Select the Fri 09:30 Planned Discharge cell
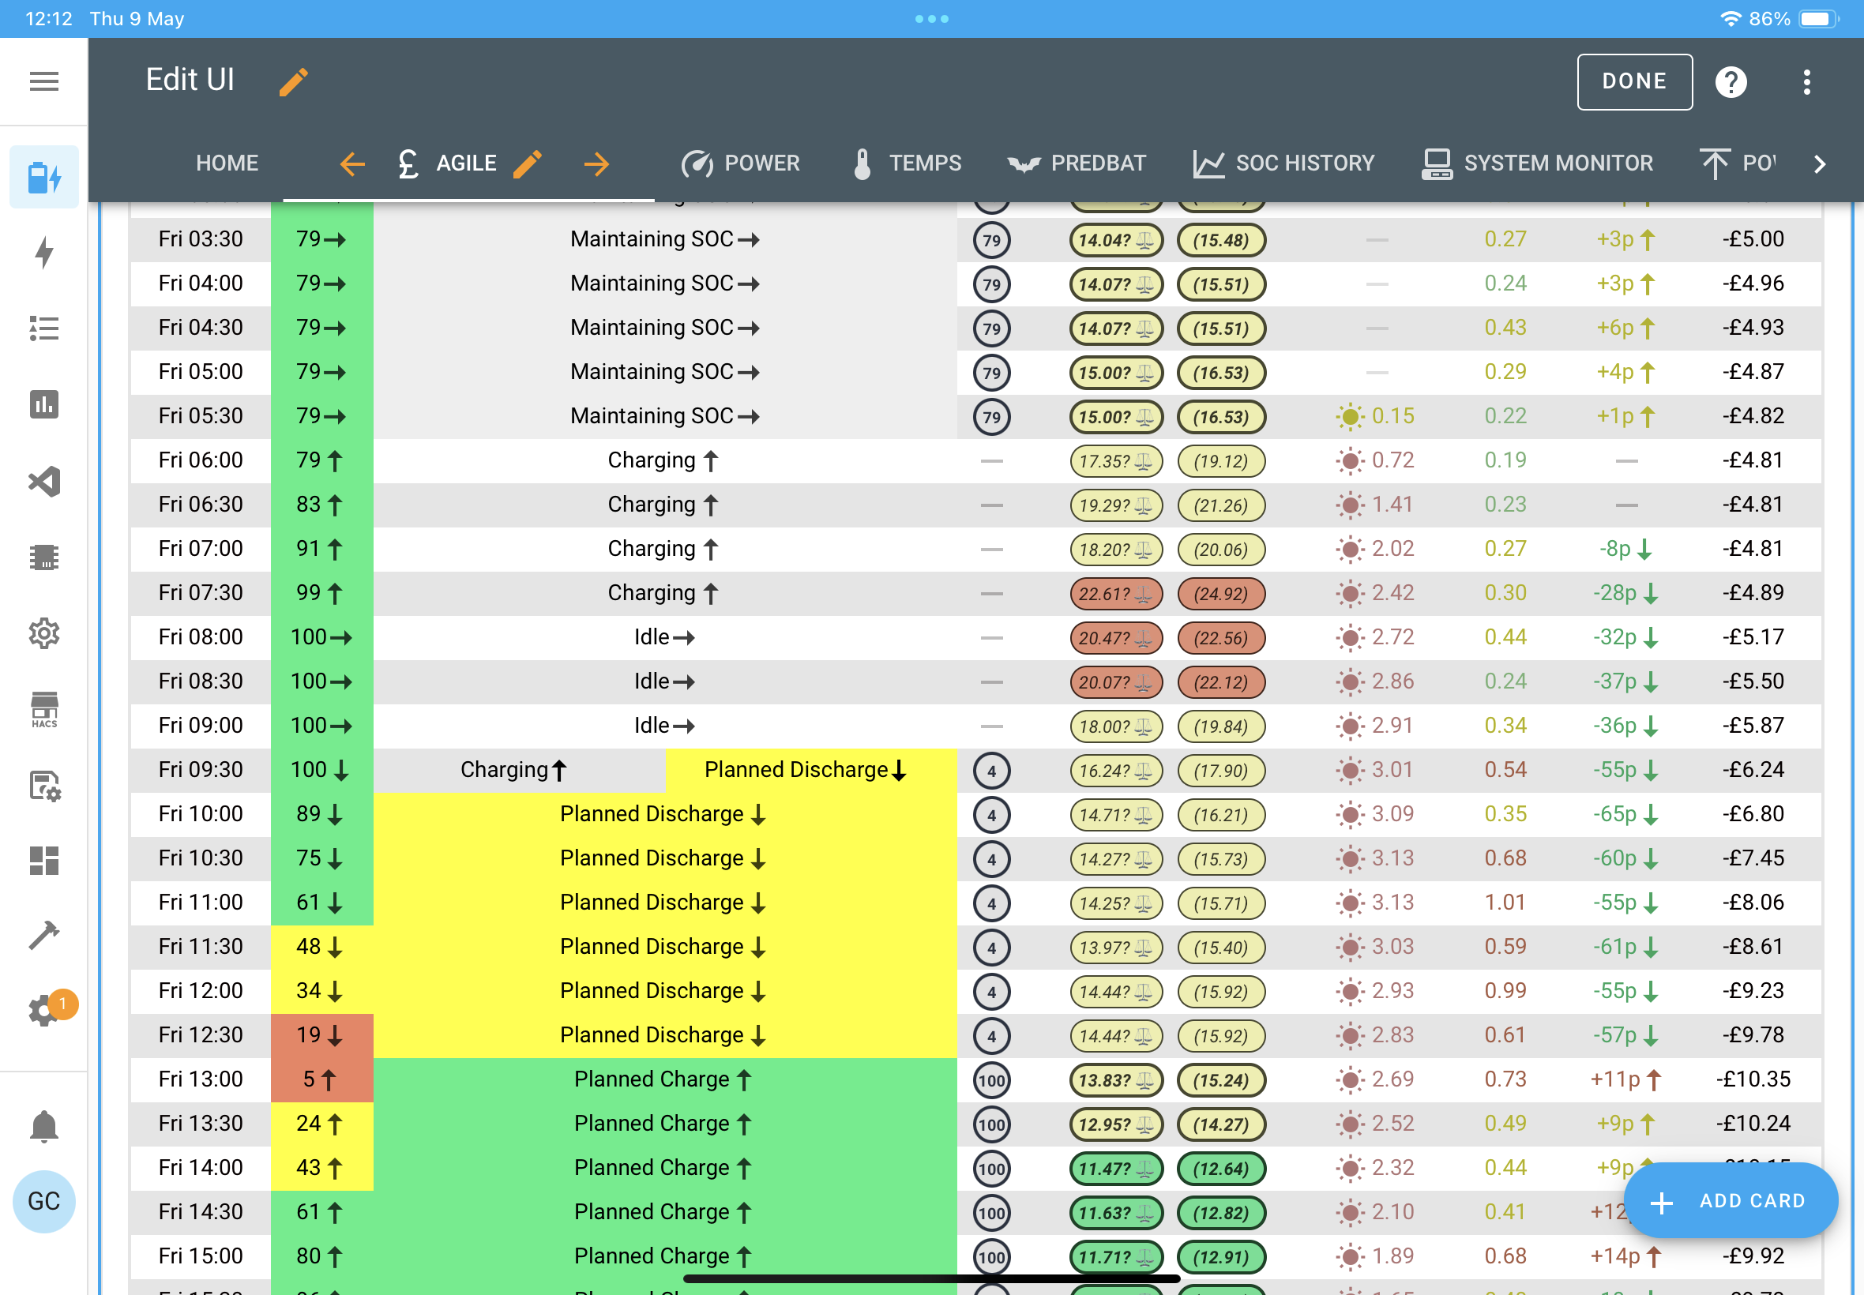This screenshot has width=1864, height=1295. [x=810, y=769]
